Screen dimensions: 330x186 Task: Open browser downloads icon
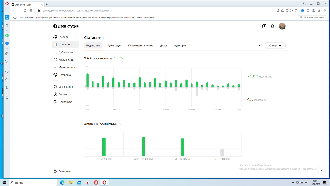(319, 10)
